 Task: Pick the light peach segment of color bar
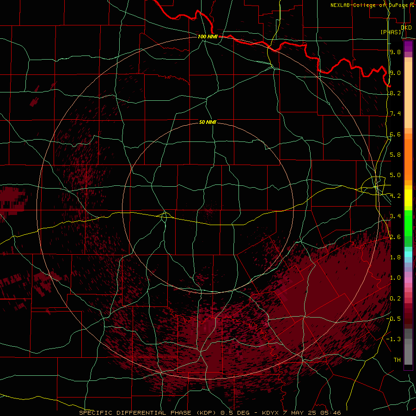coord(408,96)
